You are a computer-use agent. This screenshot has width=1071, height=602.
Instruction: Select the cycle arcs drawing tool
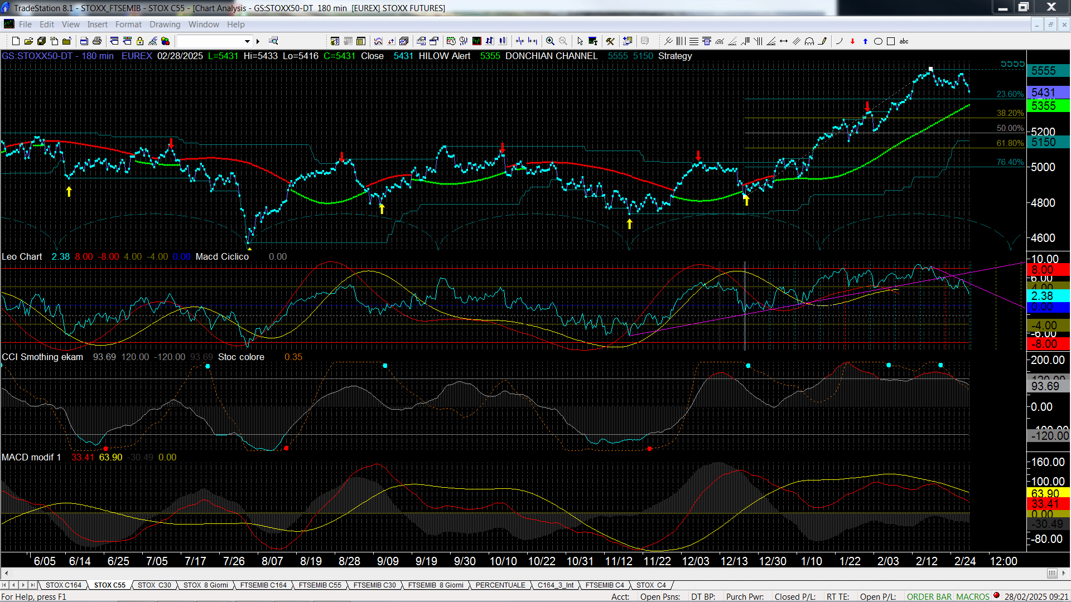point(809,41)
